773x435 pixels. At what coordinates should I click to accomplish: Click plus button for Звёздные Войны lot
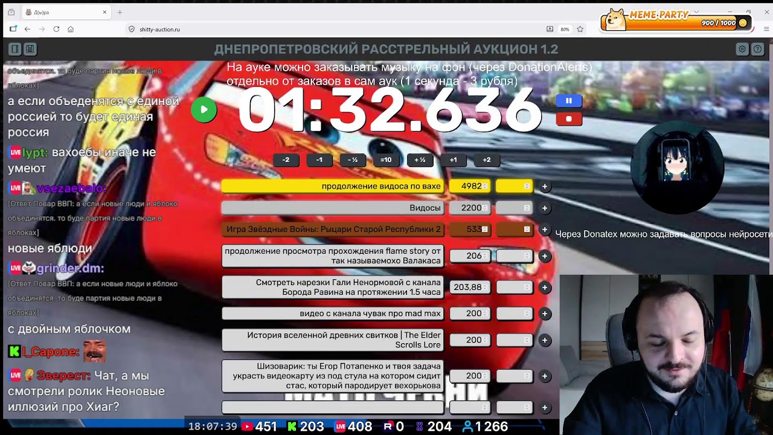(545, 230)
